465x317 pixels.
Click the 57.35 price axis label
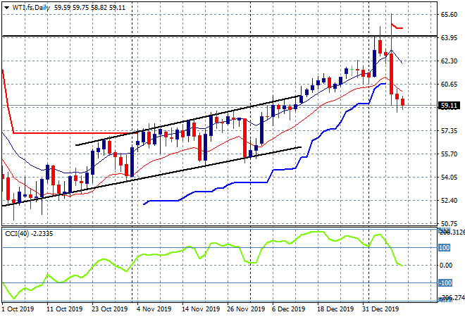pyautogui.click(x=449, y=131)
